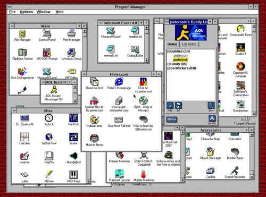Click the Try AOL button

pos(212,119)
